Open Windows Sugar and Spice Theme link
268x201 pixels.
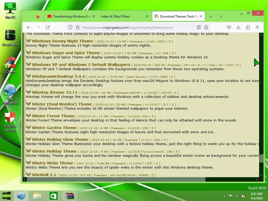coord(66,53)
